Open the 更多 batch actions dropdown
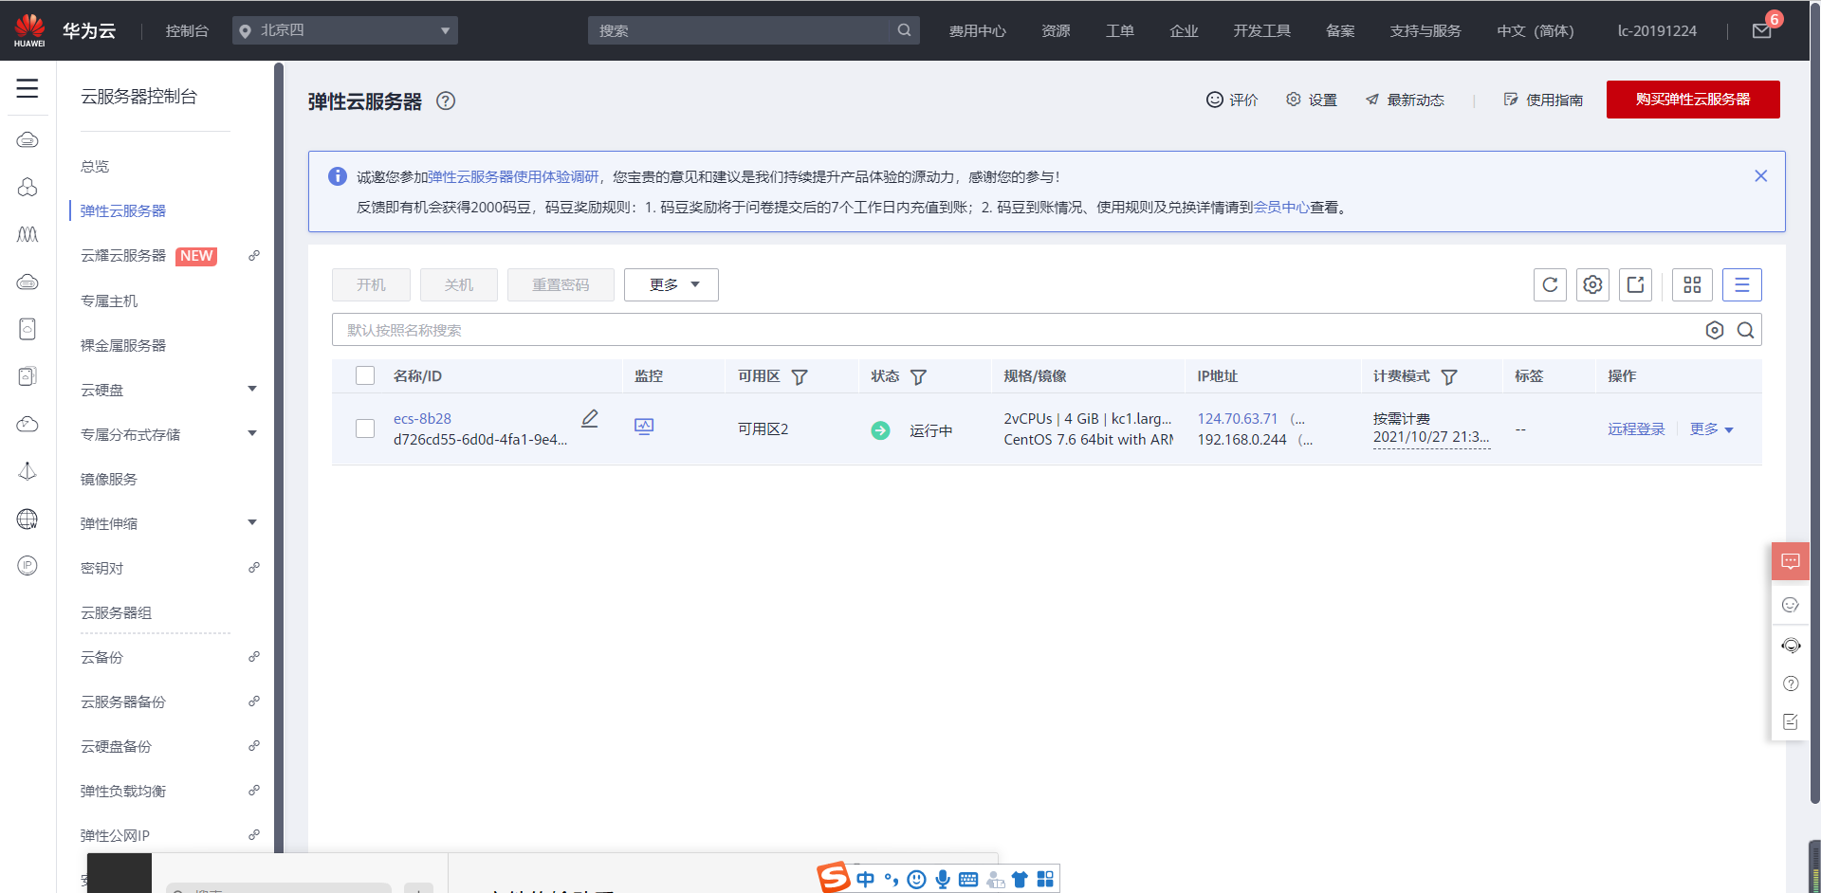 click(x=671, y=284)
